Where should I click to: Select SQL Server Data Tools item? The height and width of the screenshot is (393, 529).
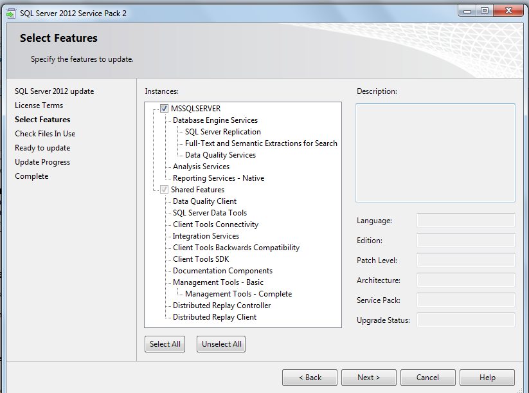(x=210, y=213)
